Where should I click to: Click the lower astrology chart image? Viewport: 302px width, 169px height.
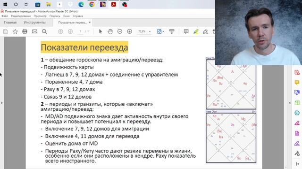231,138
